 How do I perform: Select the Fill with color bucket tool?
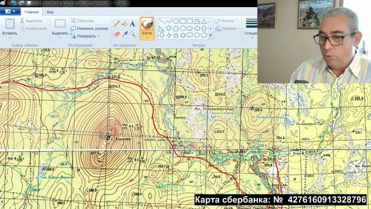pos(125,23)
